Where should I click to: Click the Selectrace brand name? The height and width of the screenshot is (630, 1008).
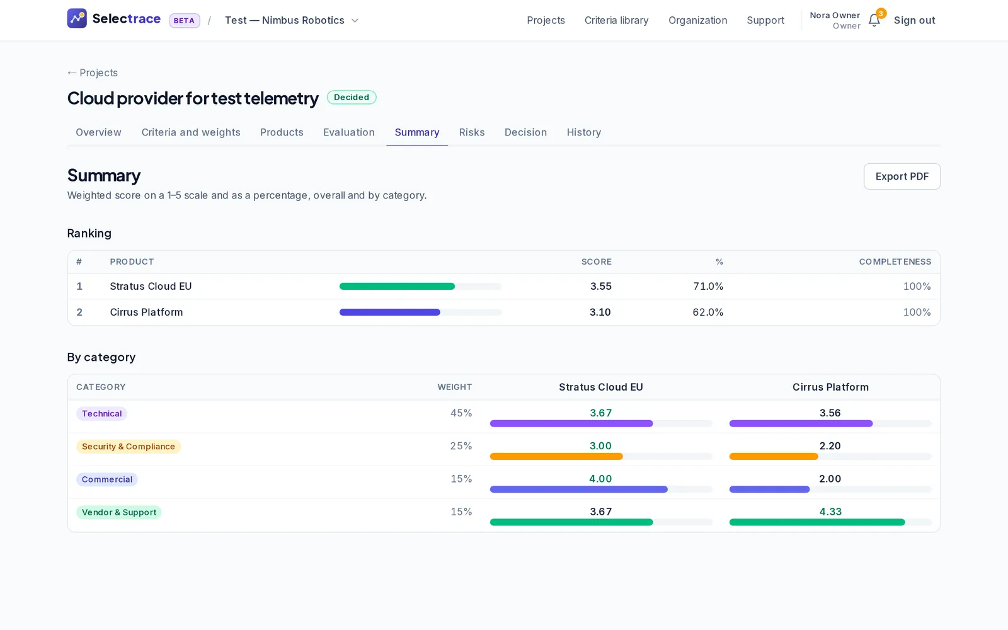click(x=127, y=19)
